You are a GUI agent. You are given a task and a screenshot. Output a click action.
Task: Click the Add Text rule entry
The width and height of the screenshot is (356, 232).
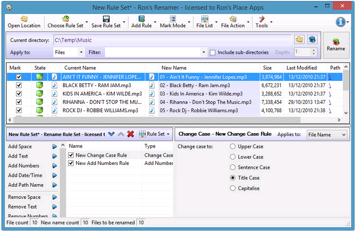18,156
